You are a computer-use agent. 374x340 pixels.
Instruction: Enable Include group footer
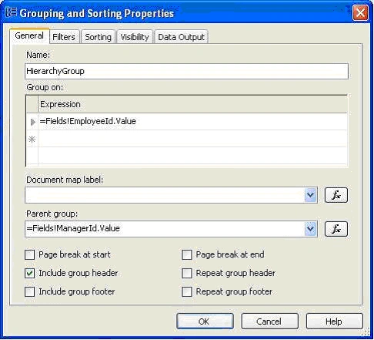pyautogui.click(x=30, y=291)
